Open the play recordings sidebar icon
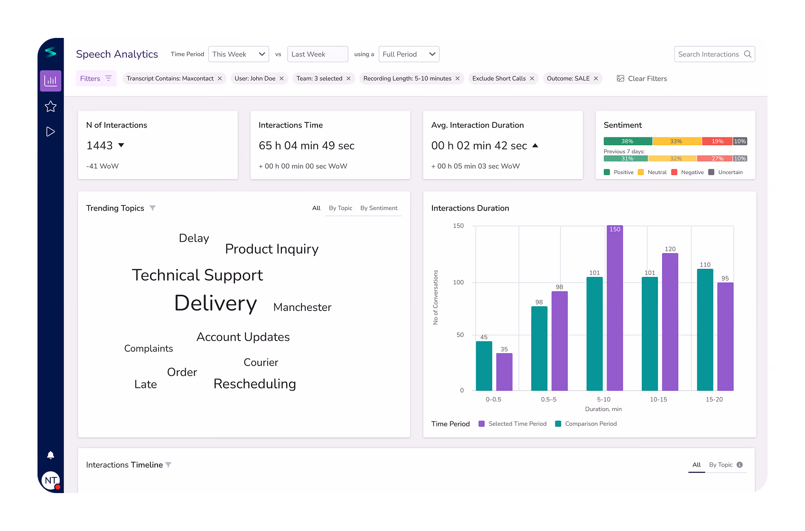 (x=51, y=132)
